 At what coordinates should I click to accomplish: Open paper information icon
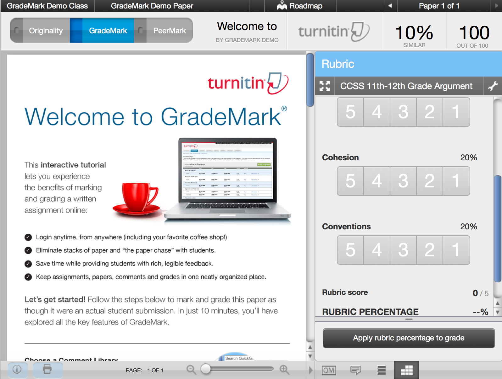[17, 369]
